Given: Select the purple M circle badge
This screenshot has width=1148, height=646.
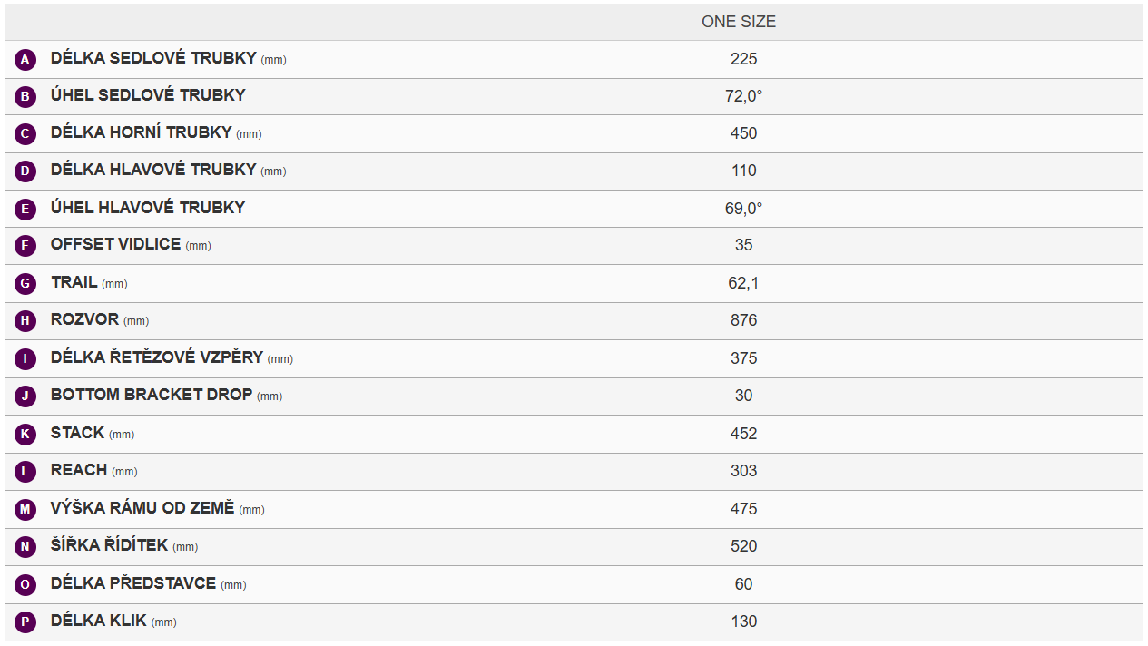Looking at the screenshot, I should coord(25,510).
